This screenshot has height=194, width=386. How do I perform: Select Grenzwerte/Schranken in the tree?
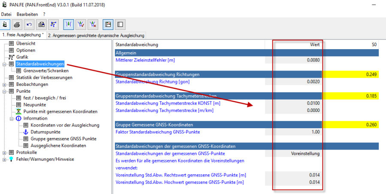point(46,71)
